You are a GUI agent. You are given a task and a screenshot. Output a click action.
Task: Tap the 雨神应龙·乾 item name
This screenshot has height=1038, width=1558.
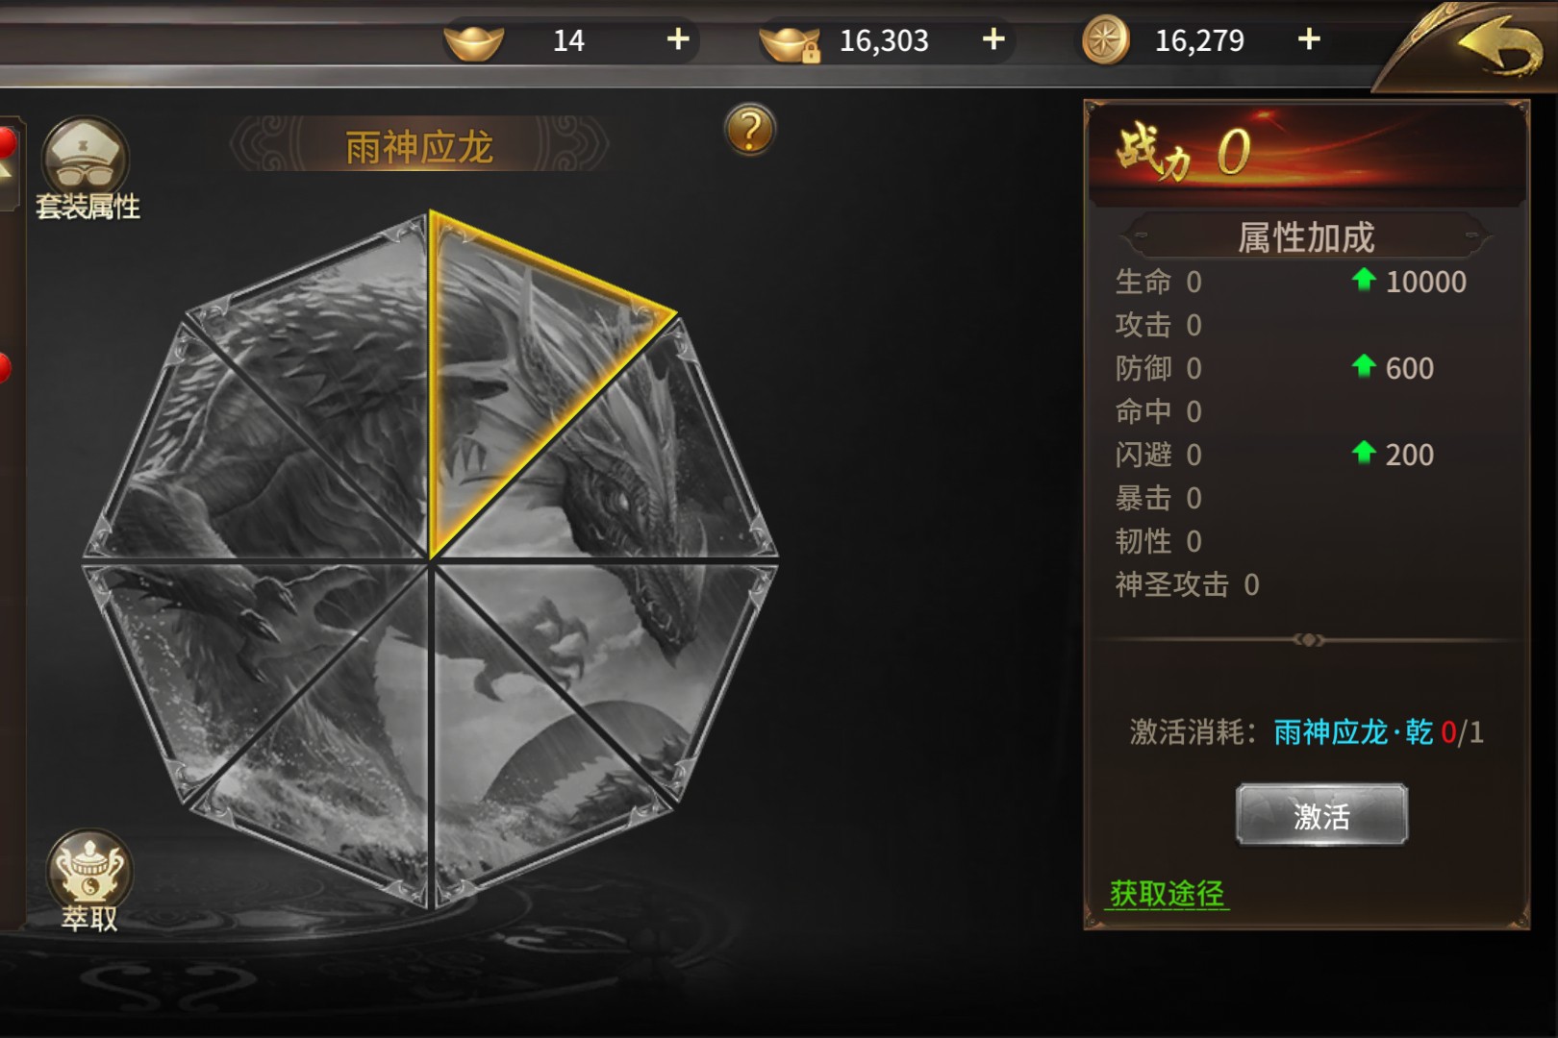[1353, 732]
